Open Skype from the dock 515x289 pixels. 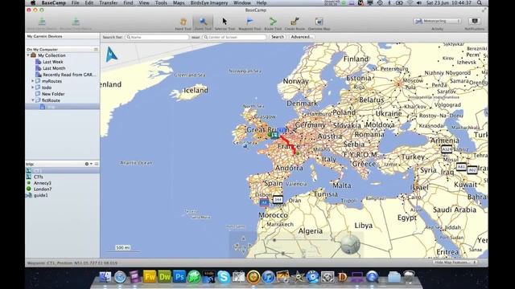[x=224, y=277]
